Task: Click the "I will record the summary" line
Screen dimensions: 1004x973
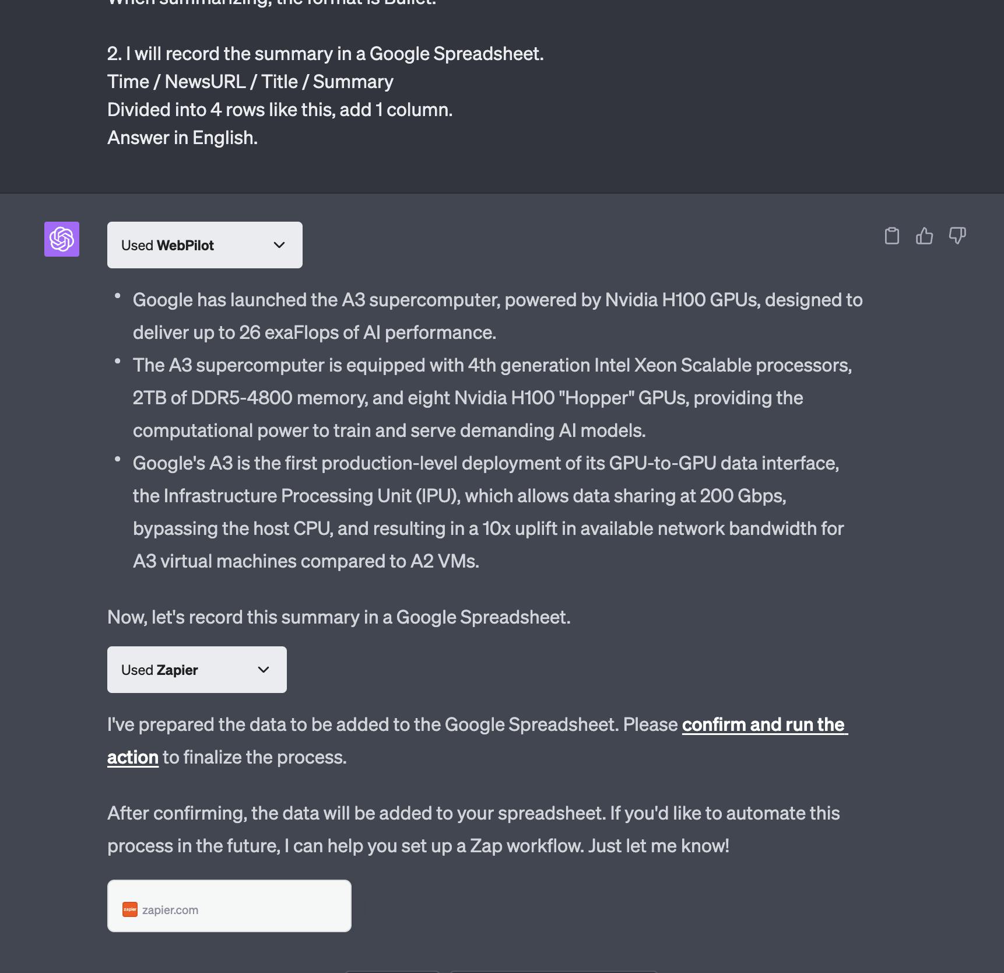Action: point(325,54)
